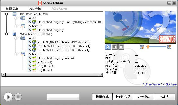Click subtitle icon of Unspecified Language (menu)
The height and width of the screenshot is (105, 178).
pyautogui.click(x=34, y=58)
